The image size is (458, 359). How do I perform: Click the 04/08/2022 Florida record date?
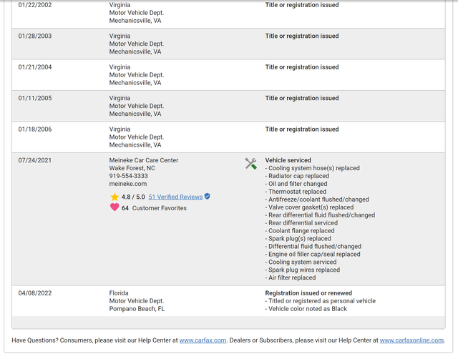point(35,293)
